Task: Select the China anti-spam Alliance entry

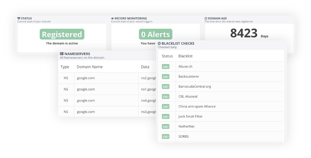Action: click(x=197, y=106)
